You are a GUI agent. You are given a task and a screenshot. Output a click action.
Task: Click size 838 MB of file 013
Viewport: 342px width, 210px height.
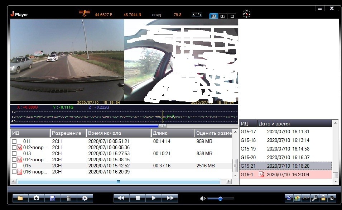tap(204, 154)
